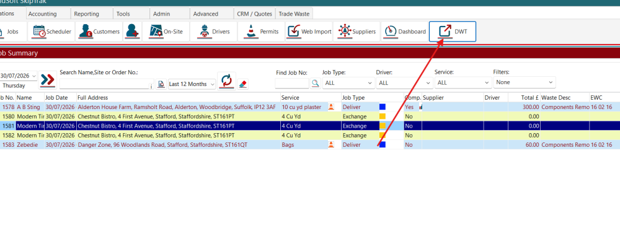
Task: Click the Find Job No input field
Action: (x=292, y=83)
